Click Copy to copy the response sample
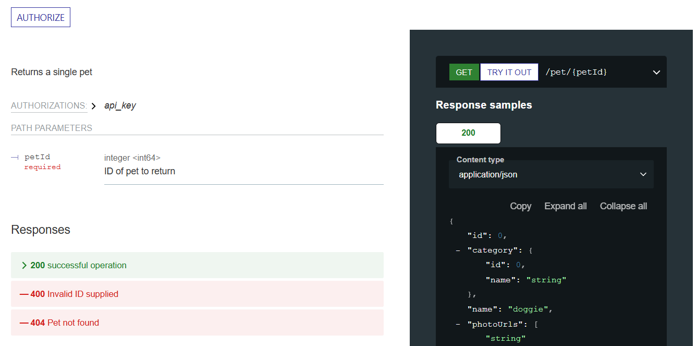This screenshot has height=346, width=697. 520,206
